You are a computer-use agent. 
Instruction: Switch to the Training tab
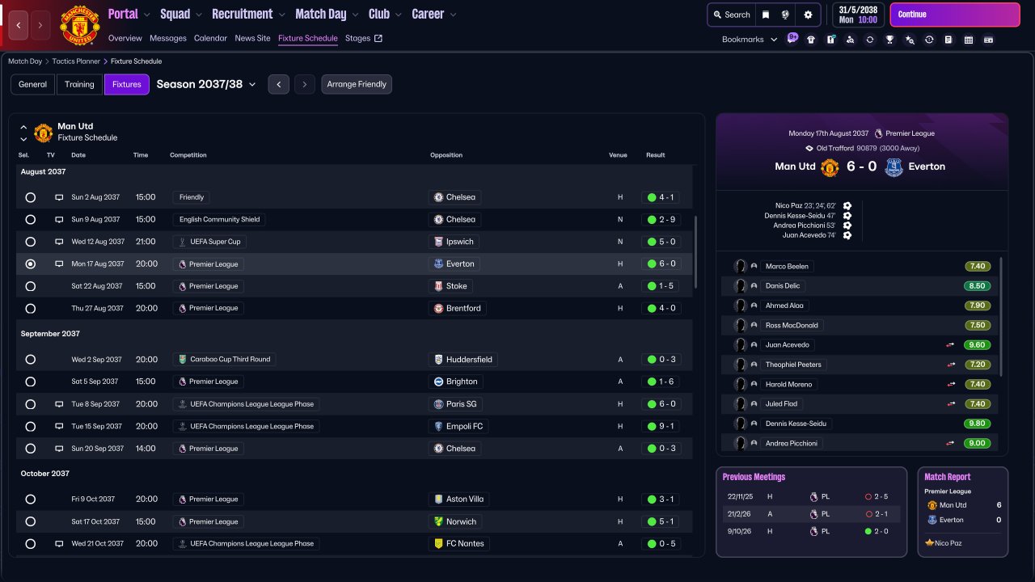point(79,84)
